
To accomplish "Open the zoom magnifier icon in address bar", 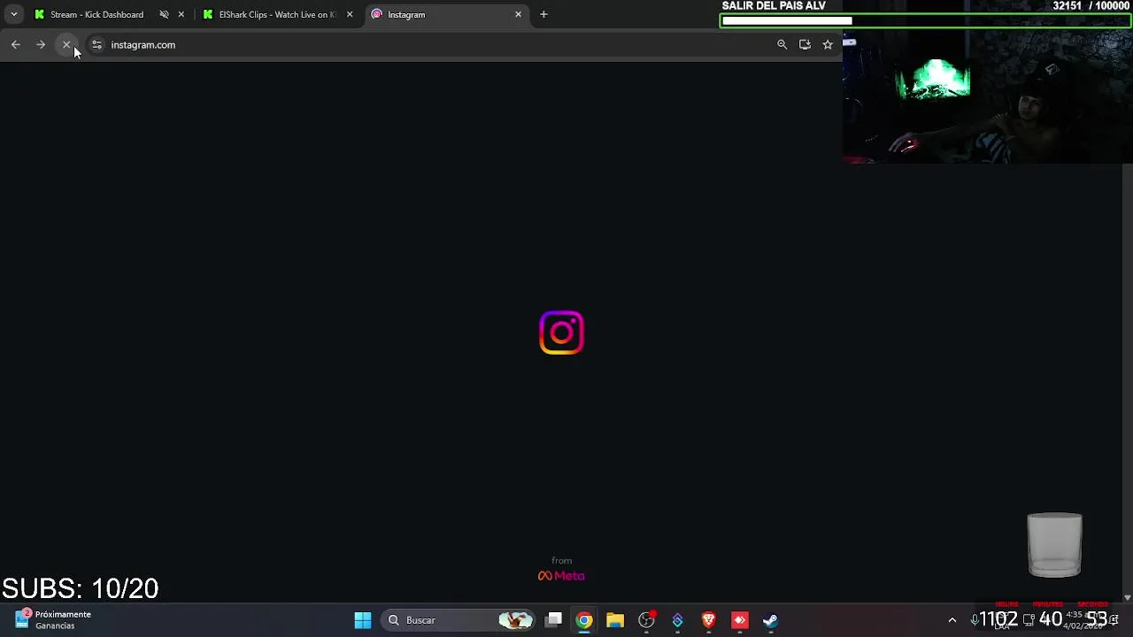I will [782, 44].
